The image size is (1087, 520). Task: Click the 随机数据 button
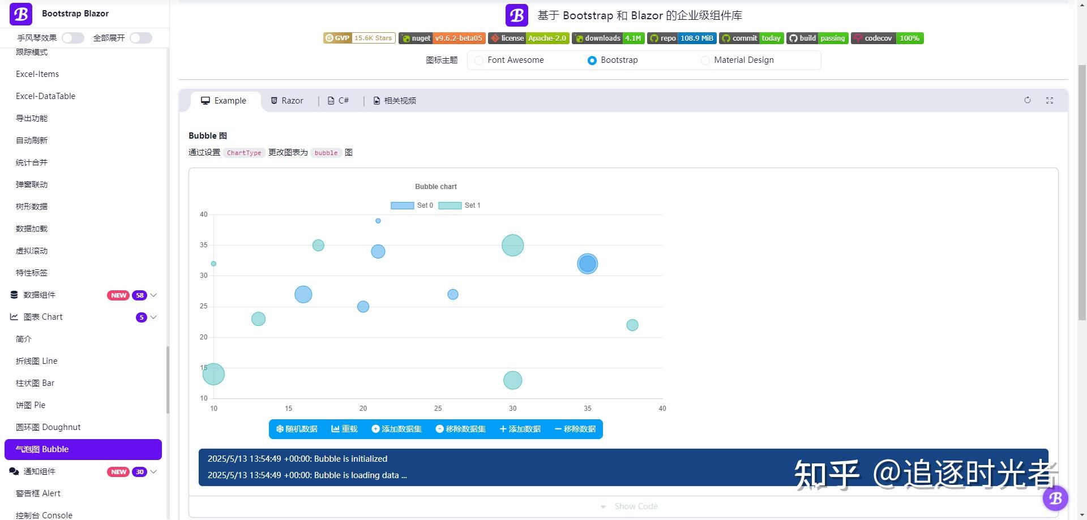pyautogui.click(x=297, y=429)
